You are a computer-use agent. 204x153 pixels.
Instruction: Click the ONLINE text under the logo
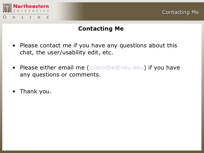(26, 17)
